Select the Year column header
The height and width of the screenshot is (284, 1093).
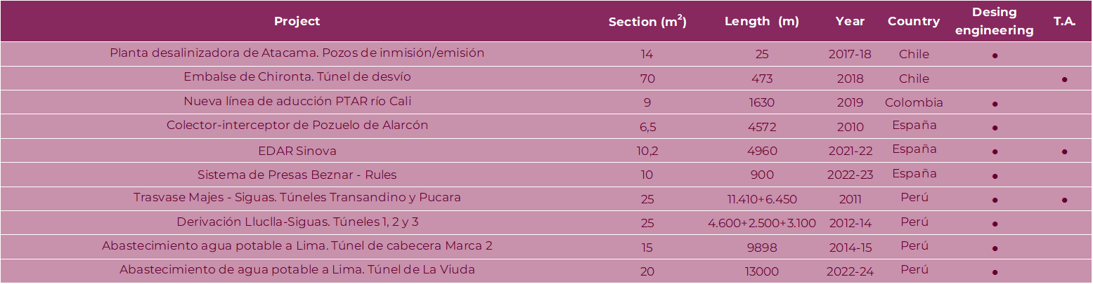point(850,21)
